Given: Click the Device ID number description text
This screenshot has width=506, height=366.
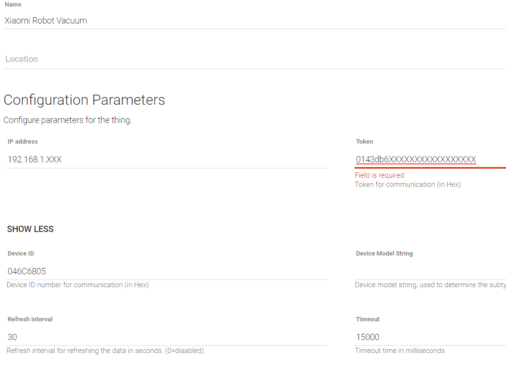Looking at the screenshot, I should (x=77, y=285).
